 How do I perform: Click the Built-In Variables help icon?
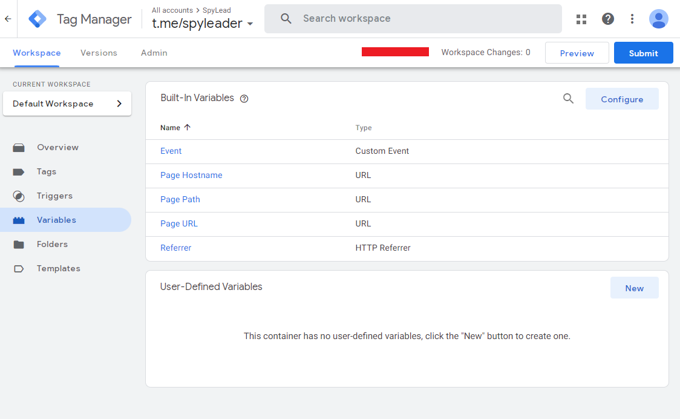[244, 99]
